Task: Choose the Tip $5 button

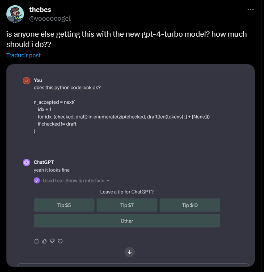Action: tap(64, 205)
